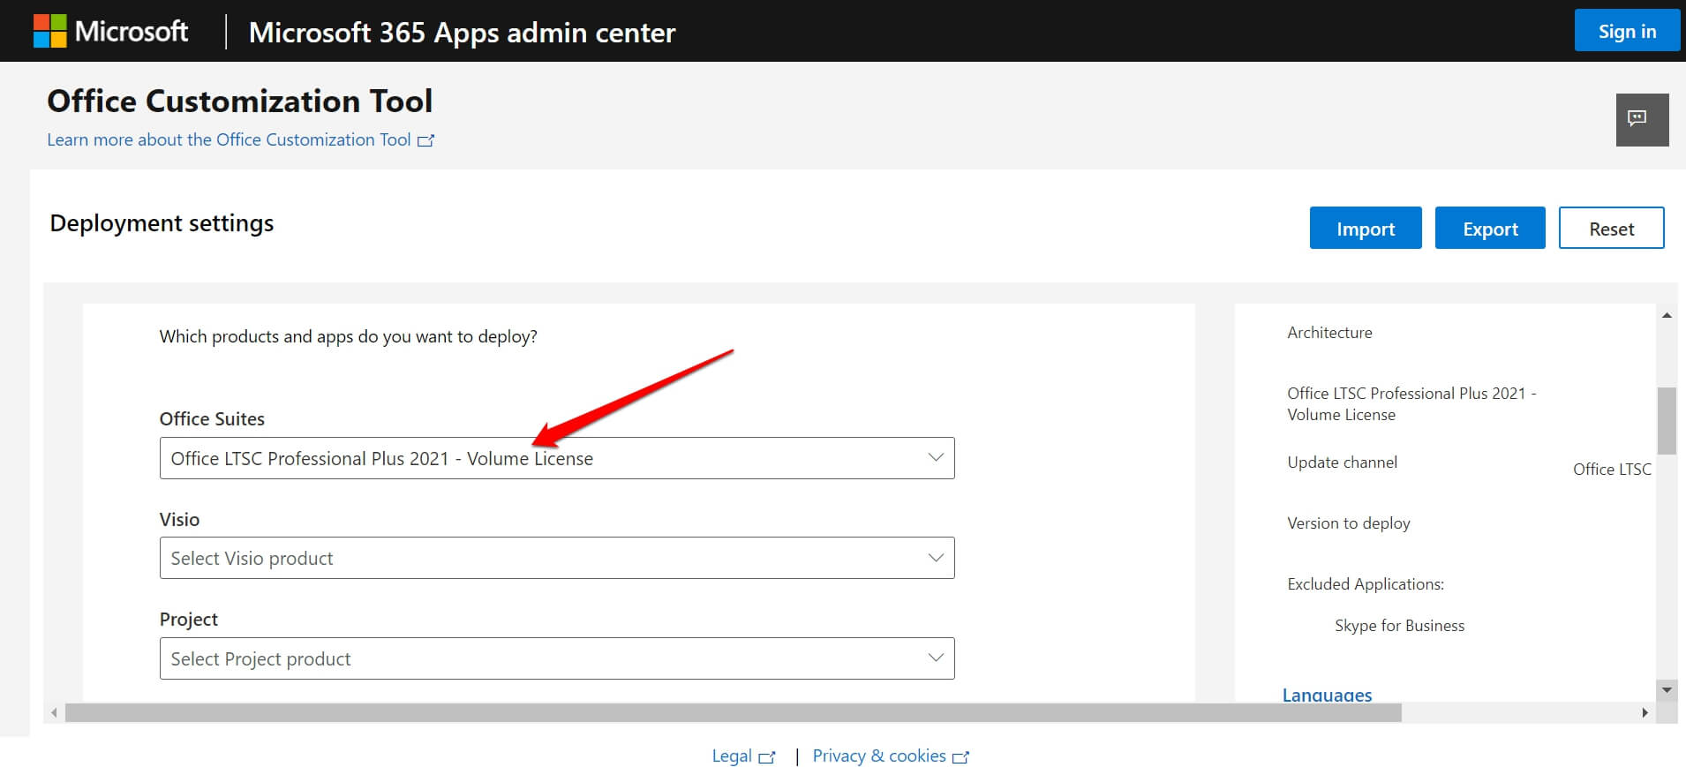
Task: Open the Select Project product dropdown
Action: tap(557, 658)
